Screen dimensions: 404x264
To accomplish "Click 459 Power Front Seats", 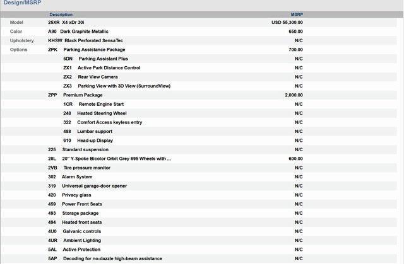I will pos(75,204).
